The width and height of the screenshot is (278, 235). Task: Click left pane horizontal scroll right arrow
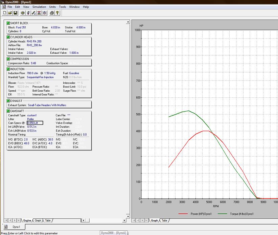tap(124, 220)
